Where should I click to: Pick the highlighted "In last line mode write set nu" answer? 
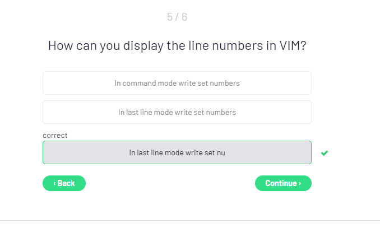(177, 152)
